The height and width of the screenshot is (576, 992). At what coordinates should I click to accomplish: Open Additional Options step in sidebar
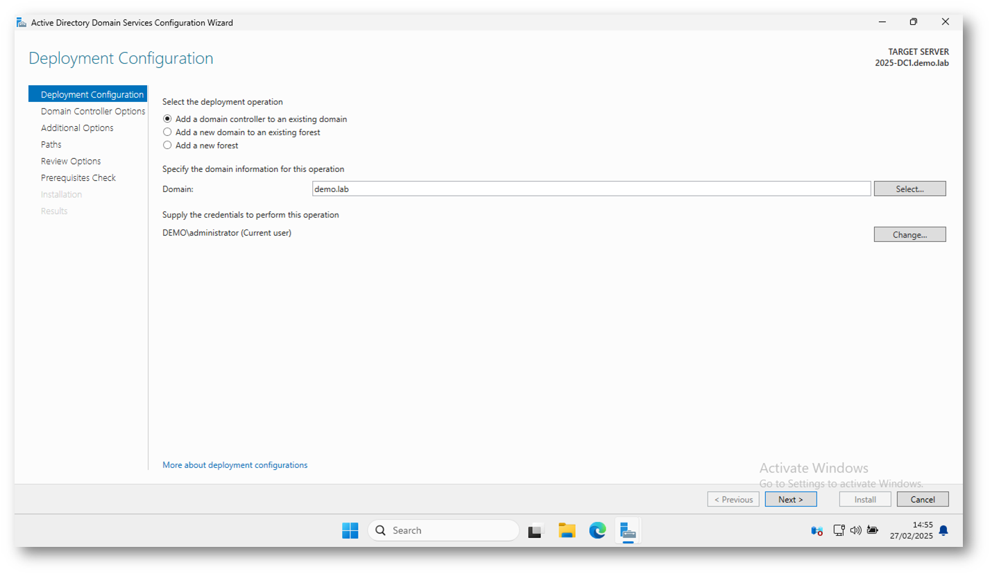[77, 128]
